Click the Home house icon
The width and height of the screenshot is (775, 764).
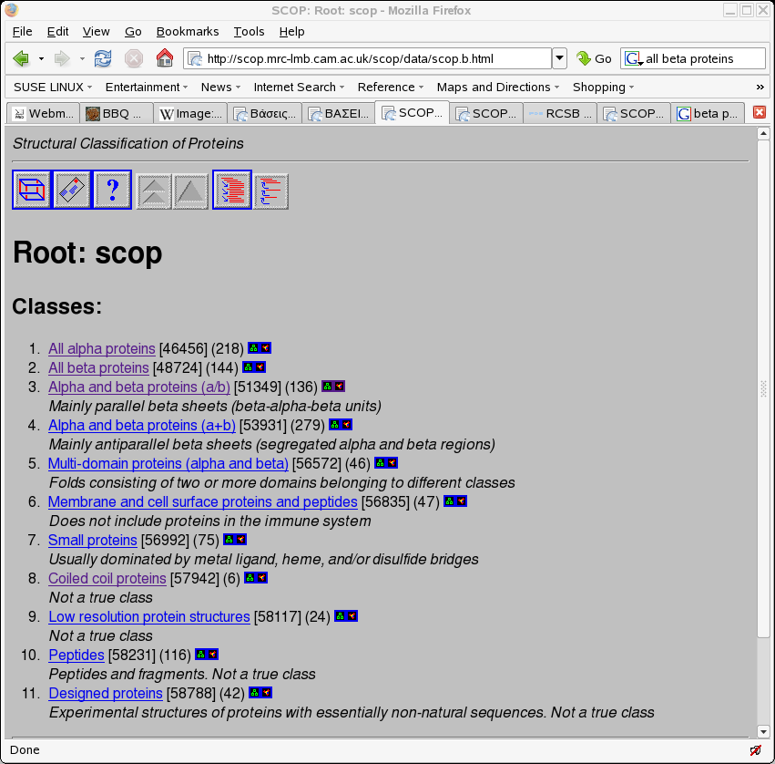point(165,58)
